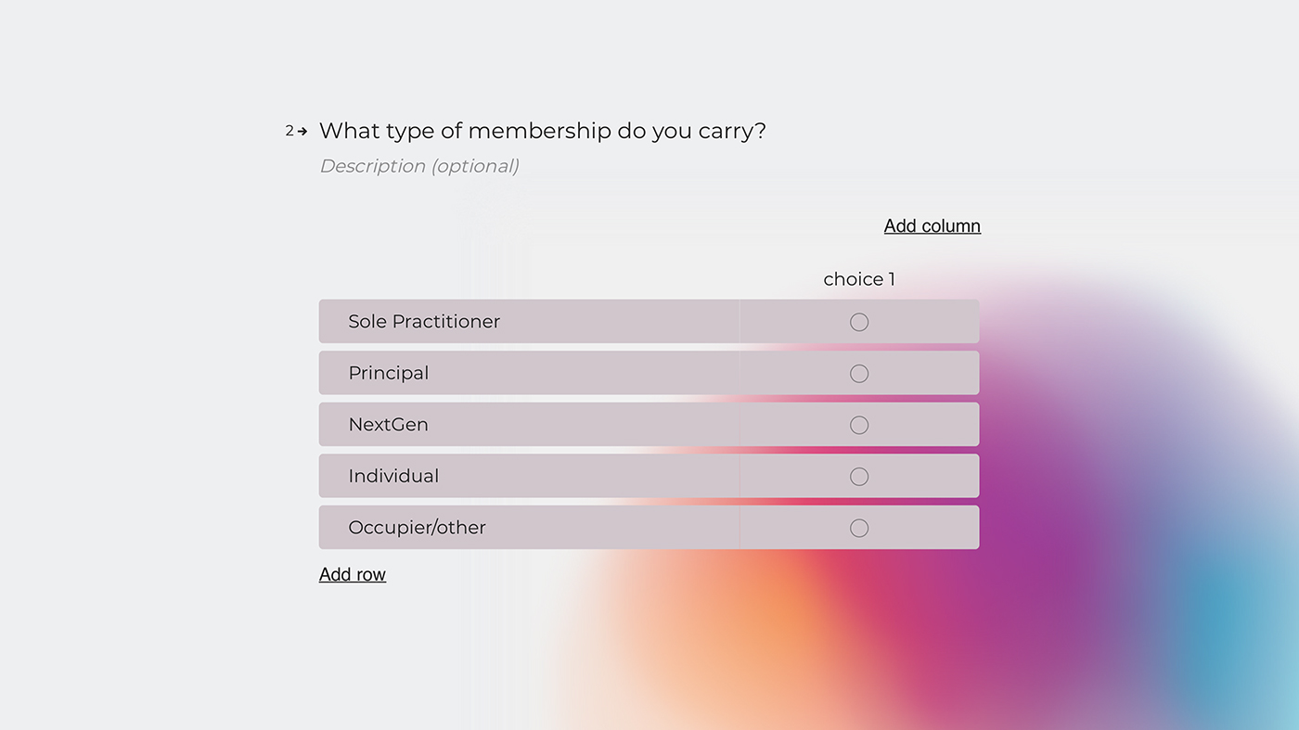Open the Add column link
Screen dimensions: 1299x730
point(932,225)
